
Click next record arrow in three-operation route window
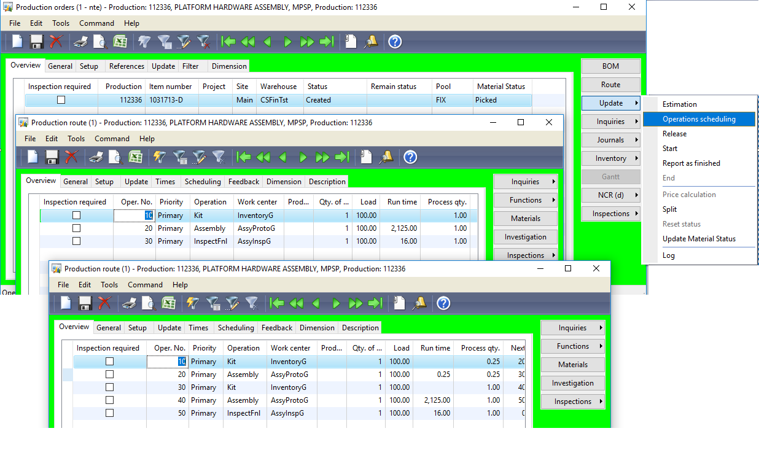pos(303,157)
